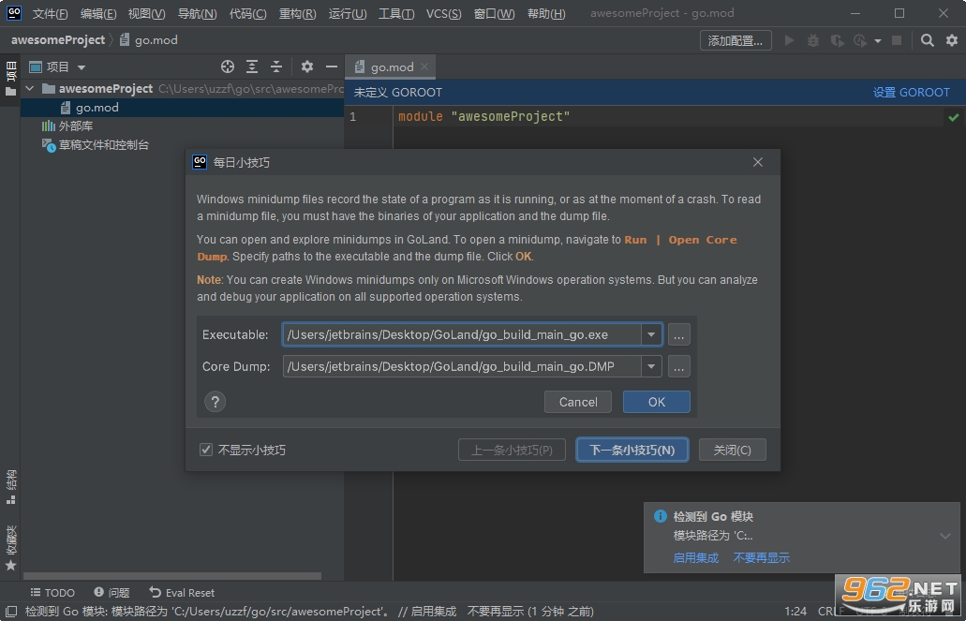The width and height of the screenshot is (966, 621).
Task: Close the go.mod editor tab
Action: (x=424, y=67)
